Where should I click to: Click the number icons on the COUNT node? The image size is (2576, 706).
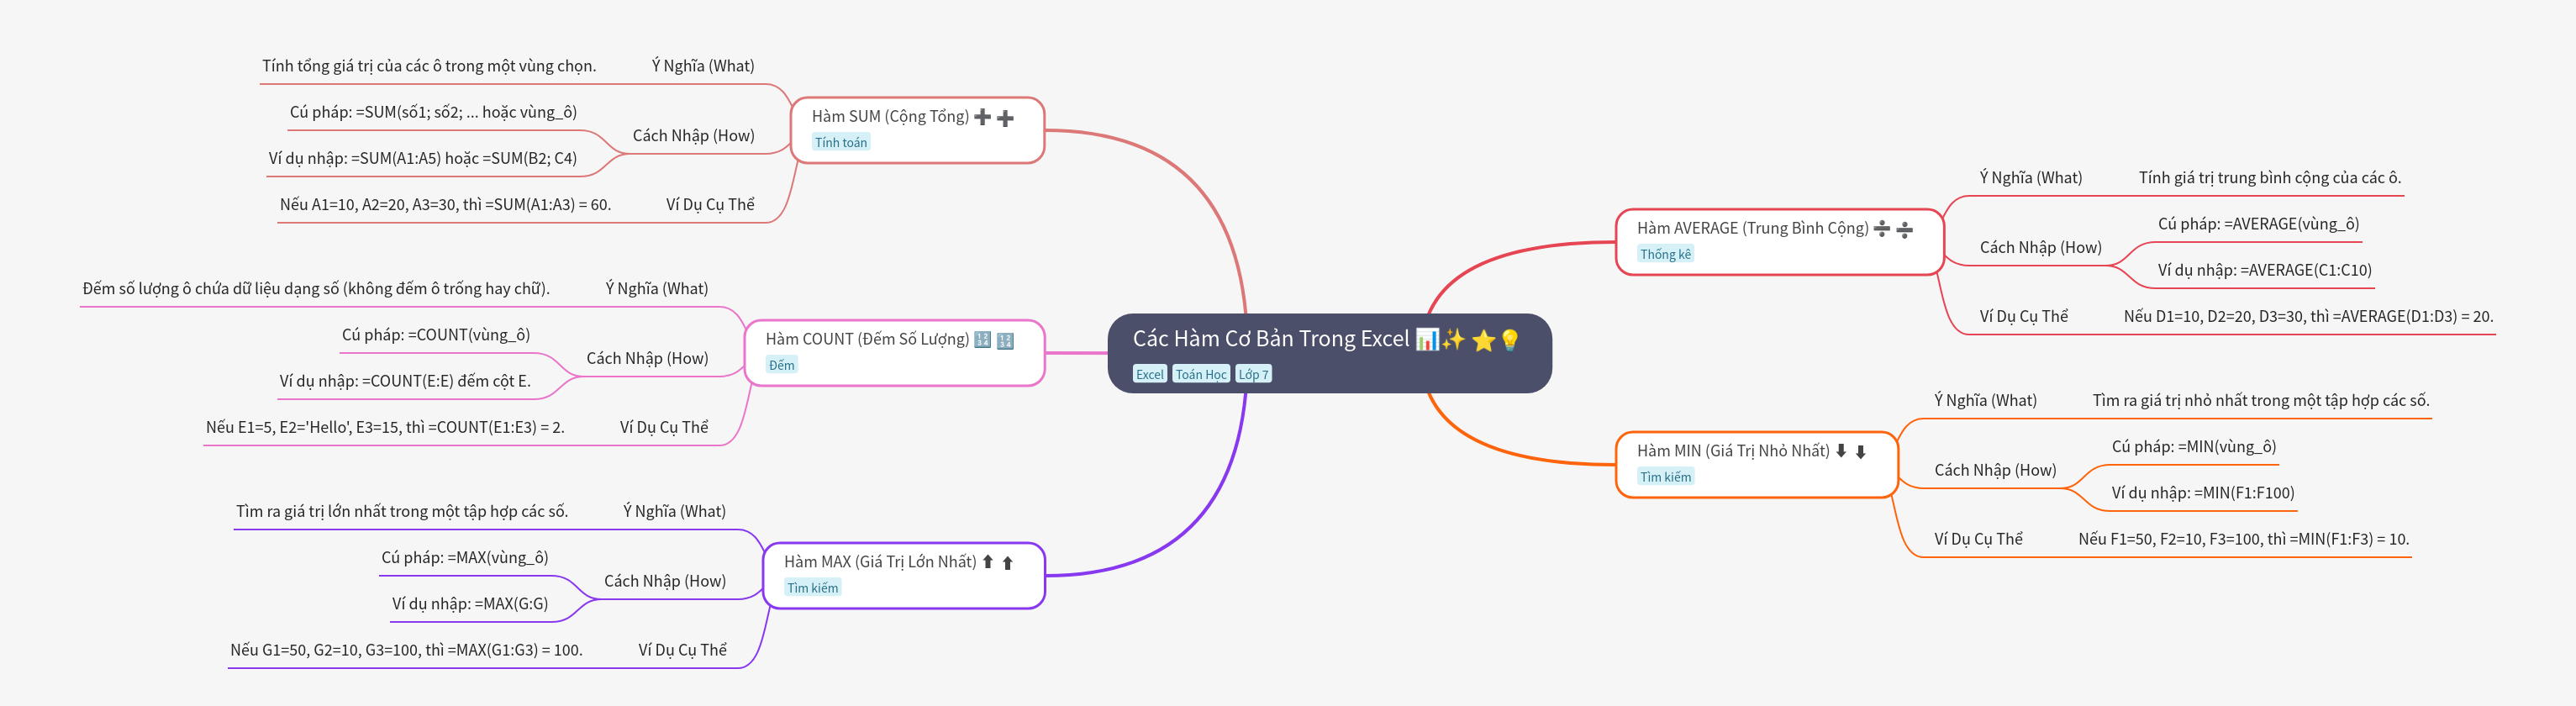[x=994, y=340]
